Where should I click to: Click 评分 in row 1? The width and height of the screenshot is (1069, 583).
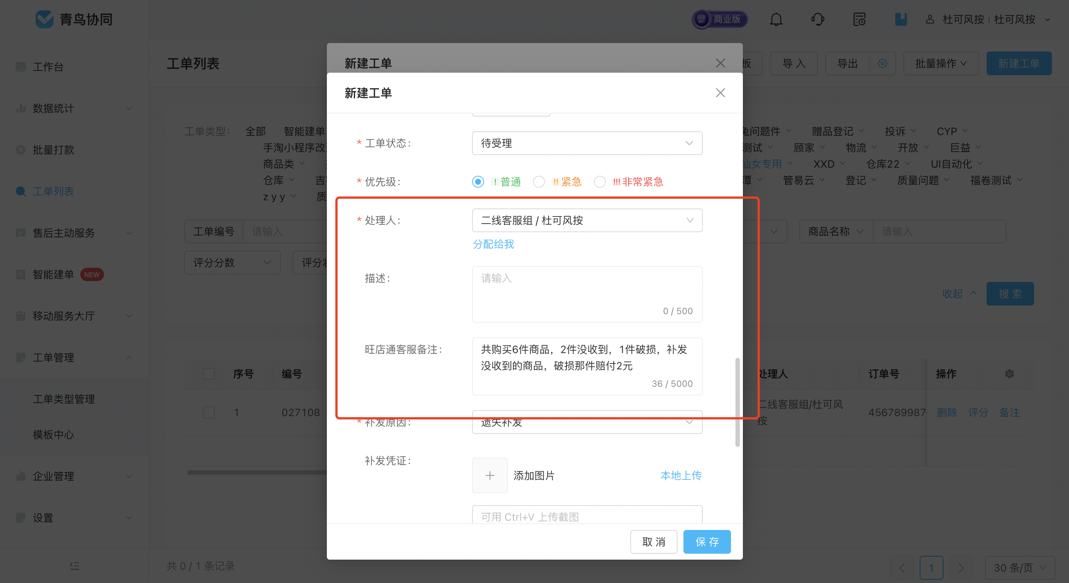978,412
